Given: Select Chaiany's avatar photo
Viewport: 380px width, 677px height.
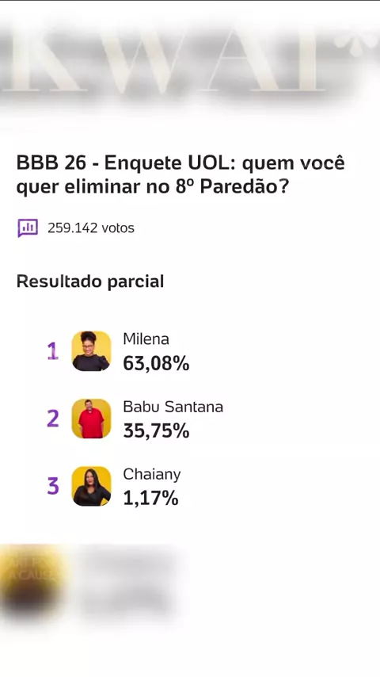Looking at the screenshot, I should (91, 486).
